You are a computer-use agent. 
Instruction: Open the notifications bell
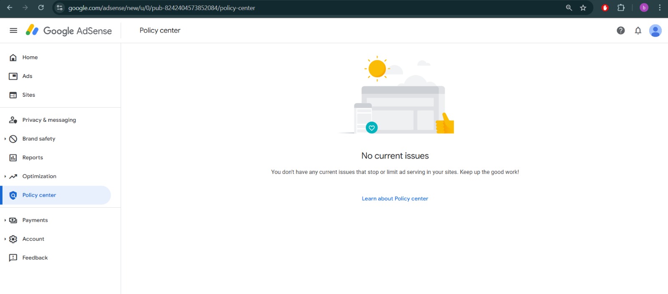click(x=638, y=30)
